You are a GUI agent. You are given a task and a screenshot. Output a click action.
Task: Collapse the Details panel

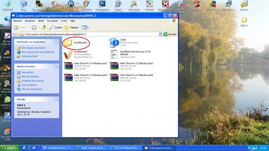pos(56,99)
